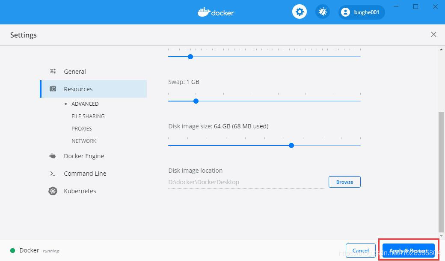
Task: Open the FILE SHARING sub-section
Action: click(88, 116)
